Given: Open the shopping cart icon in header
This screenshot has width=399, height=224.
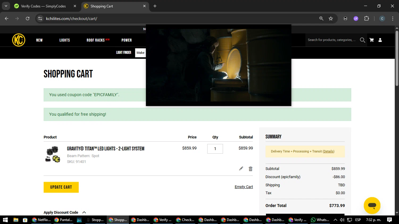Looking at the screenshot, I should [372, 40].
